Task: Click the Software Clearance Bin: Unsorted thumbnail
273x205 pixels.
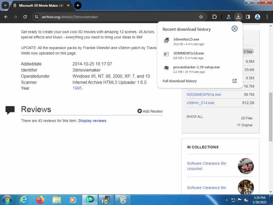Action: click(x=246, y=166)
